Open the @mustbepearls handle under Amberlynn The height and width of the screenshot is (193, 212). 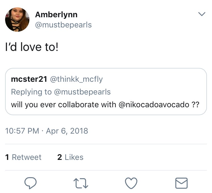point(63,25)
